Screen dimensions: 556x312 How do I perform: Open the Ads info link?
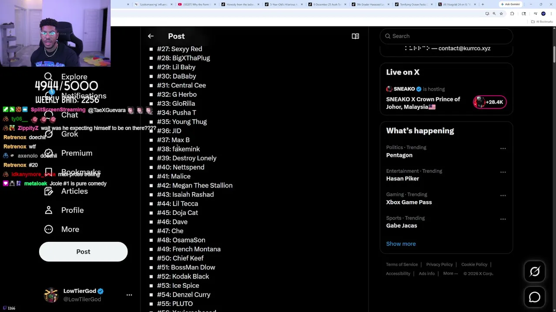[x=427, y=273]
